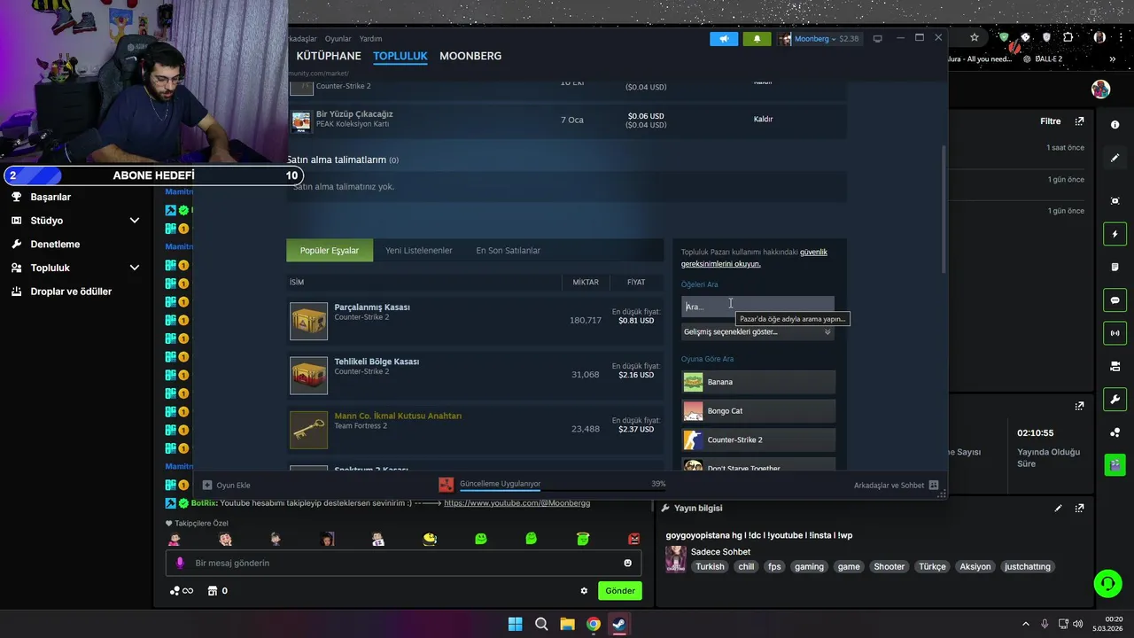
Task: Click justchatting stream tag
Action: [x=1027, y=567]
